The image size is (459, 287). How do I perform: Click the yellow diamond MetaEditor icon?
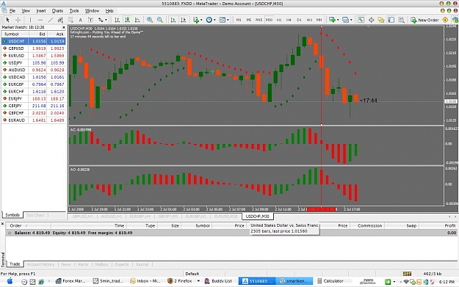[x=445, y=20]
